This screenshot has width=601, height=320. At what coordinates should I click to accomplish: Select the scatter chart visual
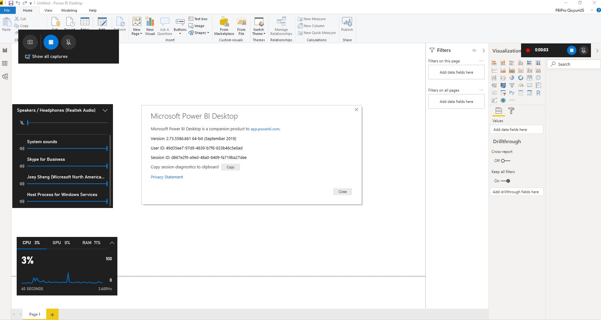(503, 78)
